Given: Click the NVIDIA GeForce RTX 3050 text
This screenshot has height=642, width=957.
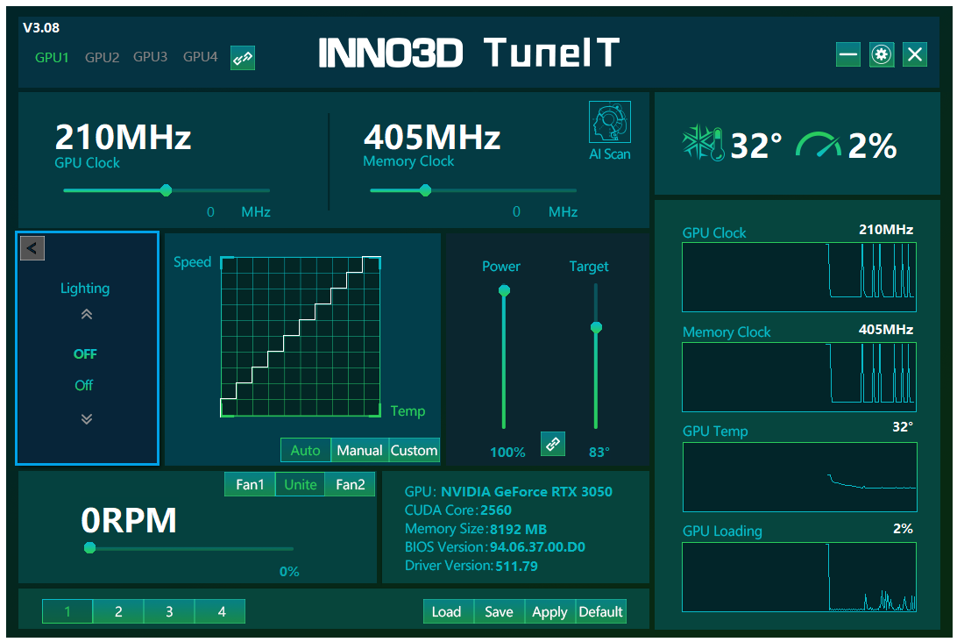Looking at the screenshot, I should pos(526,492).
